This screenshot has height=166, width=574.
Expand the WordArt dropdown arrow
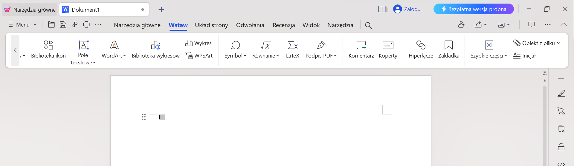pyautogui.click(x=125, y=56)
